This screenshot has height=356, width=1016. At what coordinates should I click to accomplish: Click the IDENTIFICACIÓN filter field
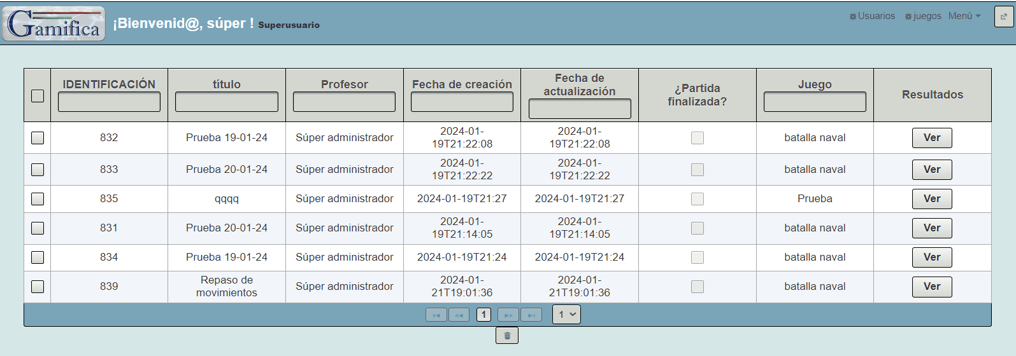pos(109,102)
